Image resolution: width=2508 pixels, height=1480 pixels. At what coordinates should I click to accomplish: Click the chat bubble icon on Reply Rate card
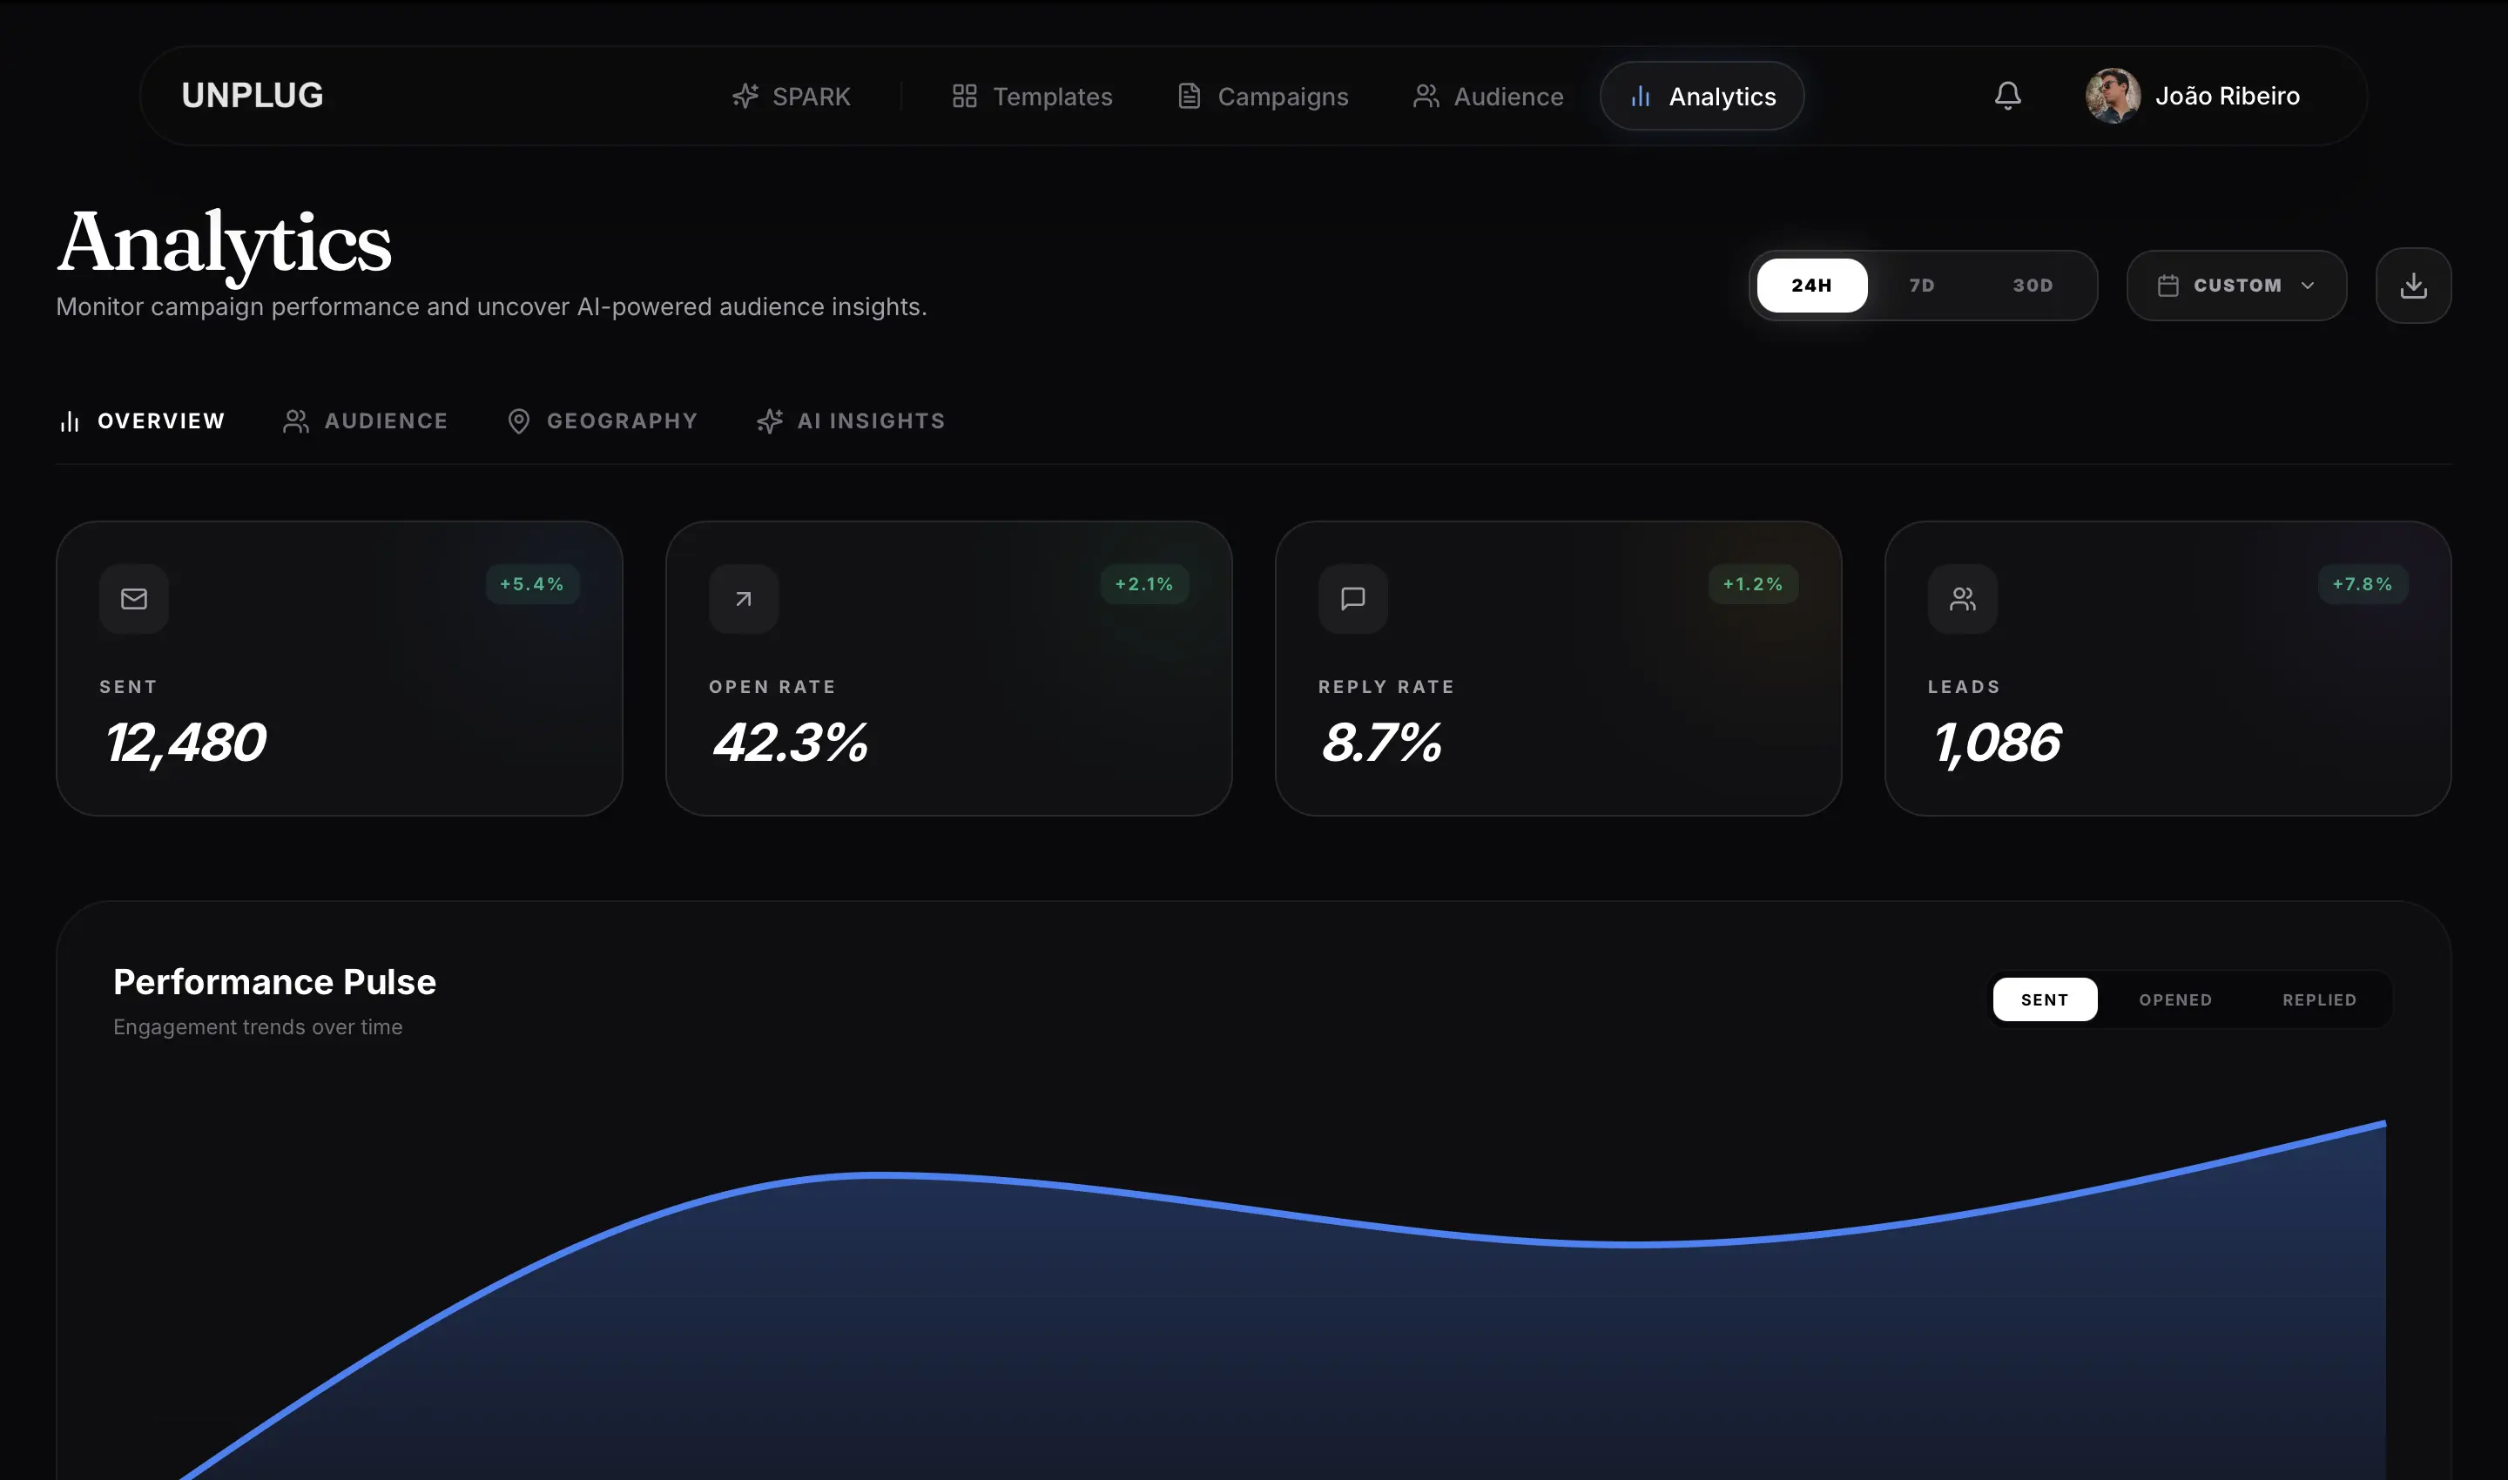[x=1352, y=598]
